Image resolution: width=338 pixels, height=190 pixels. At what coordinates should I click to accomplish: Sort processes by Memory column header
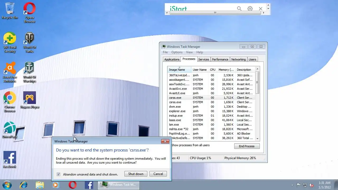click(226, 70)
